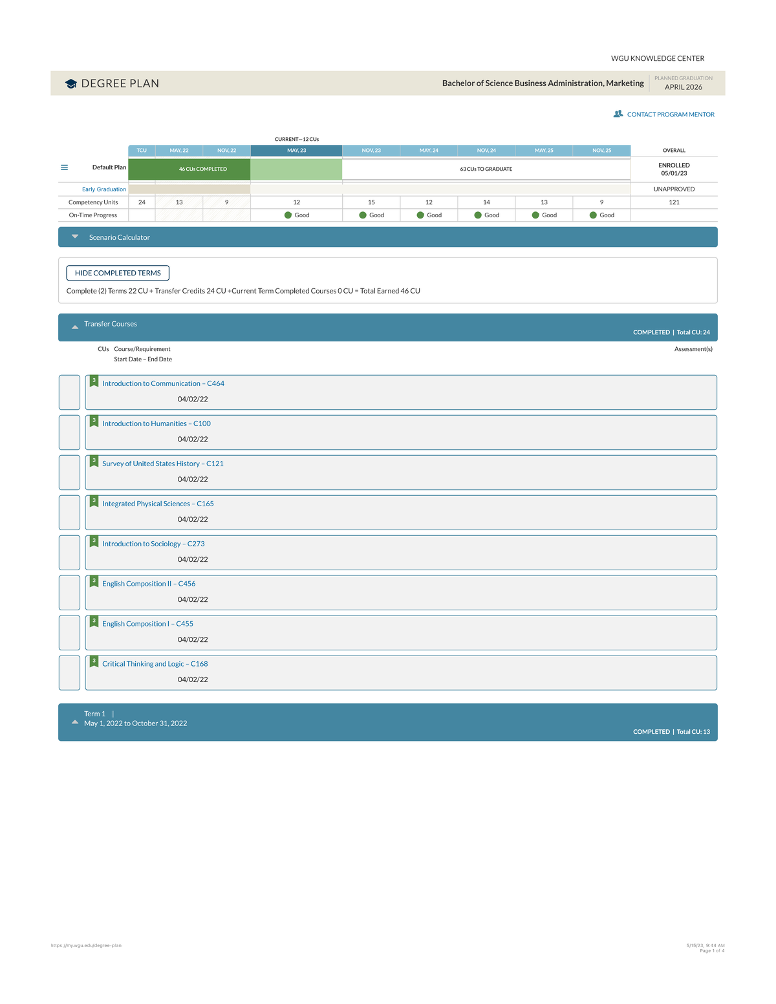The height and width of the screenshot is (1004, 776).
Task: Click the WGU Knowledge Center header text
Action: click(658, 58)
